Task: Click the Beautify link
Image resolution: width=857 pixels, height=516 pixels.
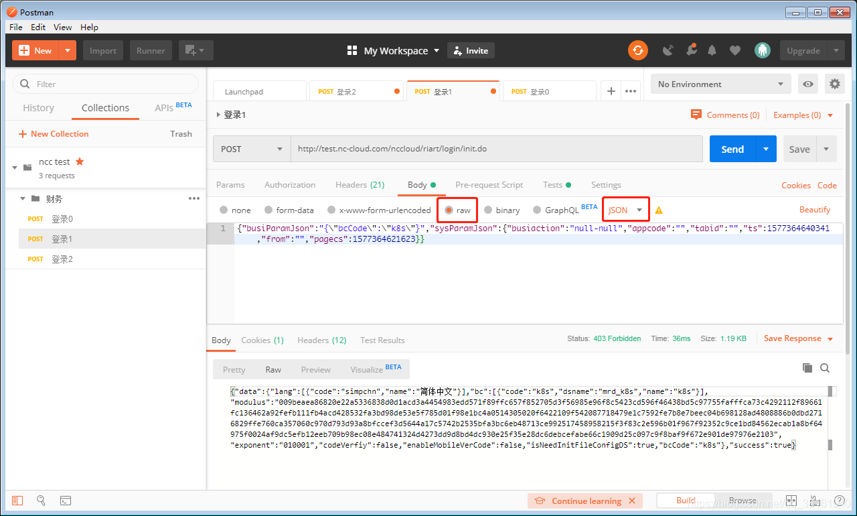Action: [x=815, y=210]
